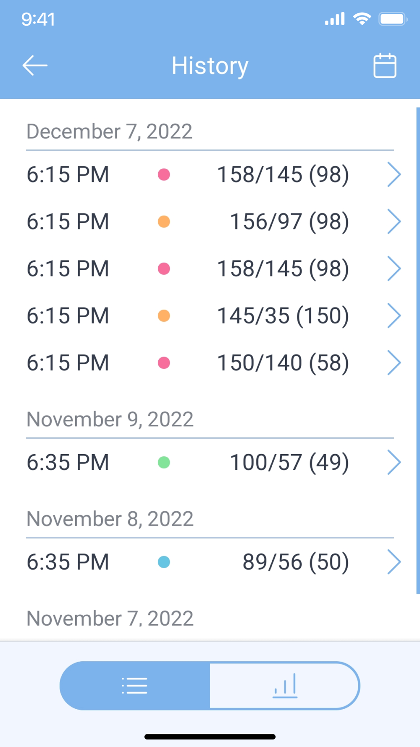Expand chevron for 89/56 (50) reading
Screen dimensions: 420x747
(394, 562)
